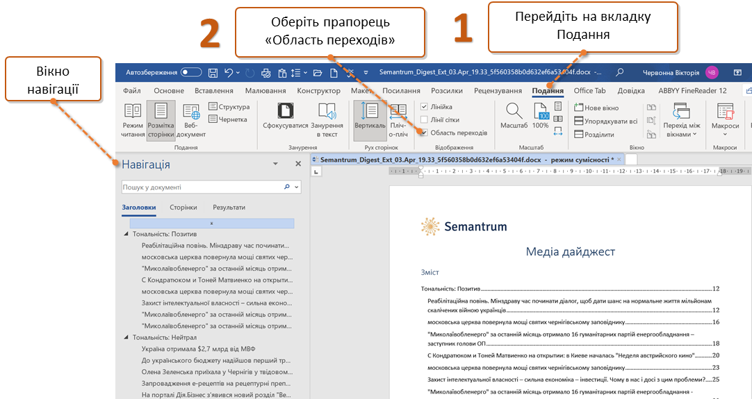The height and width of the screenshot is (399, 752).
Task: Open Customize Quick Access Toolbar dropdown
Action: click(x=366, y=73)
